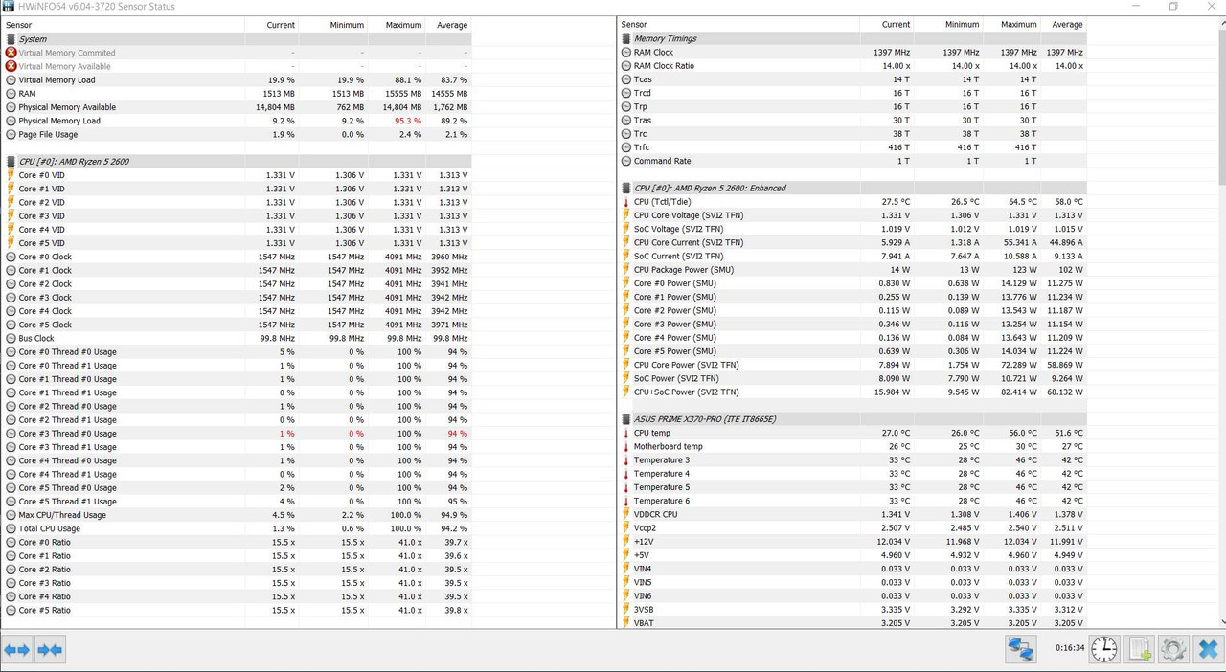Screen dimensions: 1226x672
Task: Click the 0:16:34 elapsed time display
Action: 1069,648
